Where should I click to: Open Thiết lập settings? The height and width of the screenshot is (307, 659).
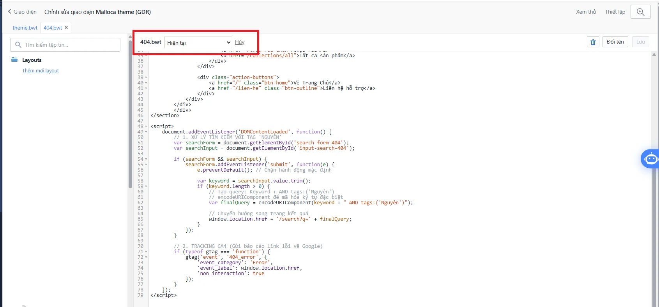(615, 12)
